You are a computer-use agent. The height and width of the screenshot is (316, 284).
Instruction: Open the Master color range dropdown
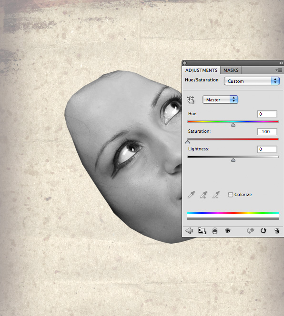(220, 99)
